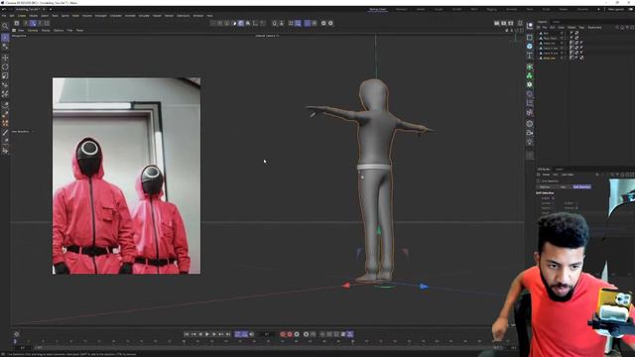Click the record keyframe red button
635x357 pixels.
[x=283, y=334]
